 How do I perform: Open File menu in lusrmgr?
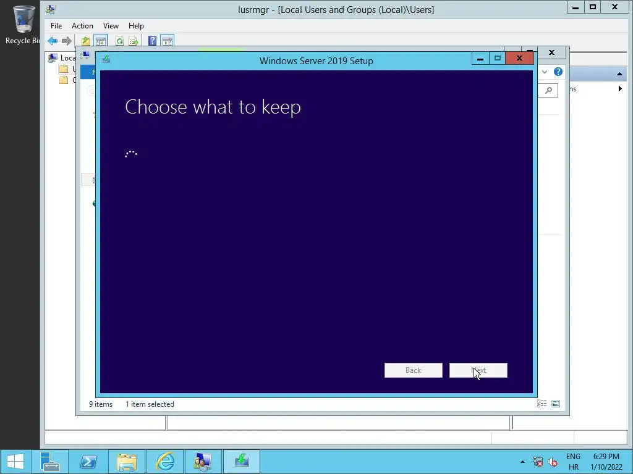(x=56, y=26)
